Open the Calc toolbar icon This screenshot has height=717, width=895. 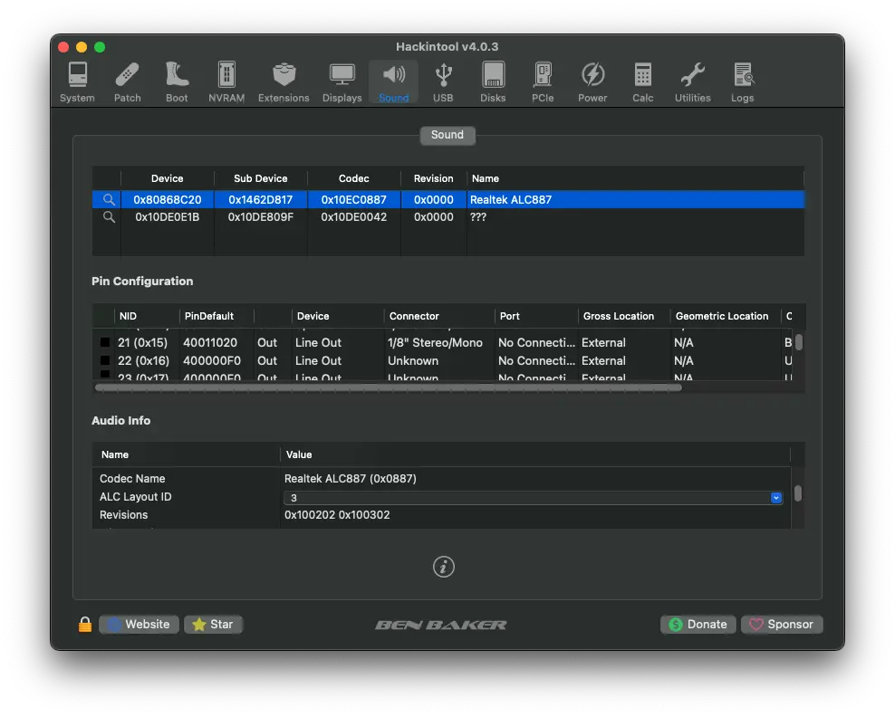(x=642, y=75)
